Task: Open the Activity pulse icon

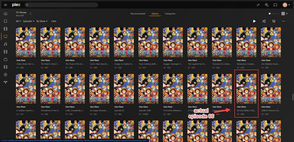Action: pyautogui.click(x=258, y=5)
